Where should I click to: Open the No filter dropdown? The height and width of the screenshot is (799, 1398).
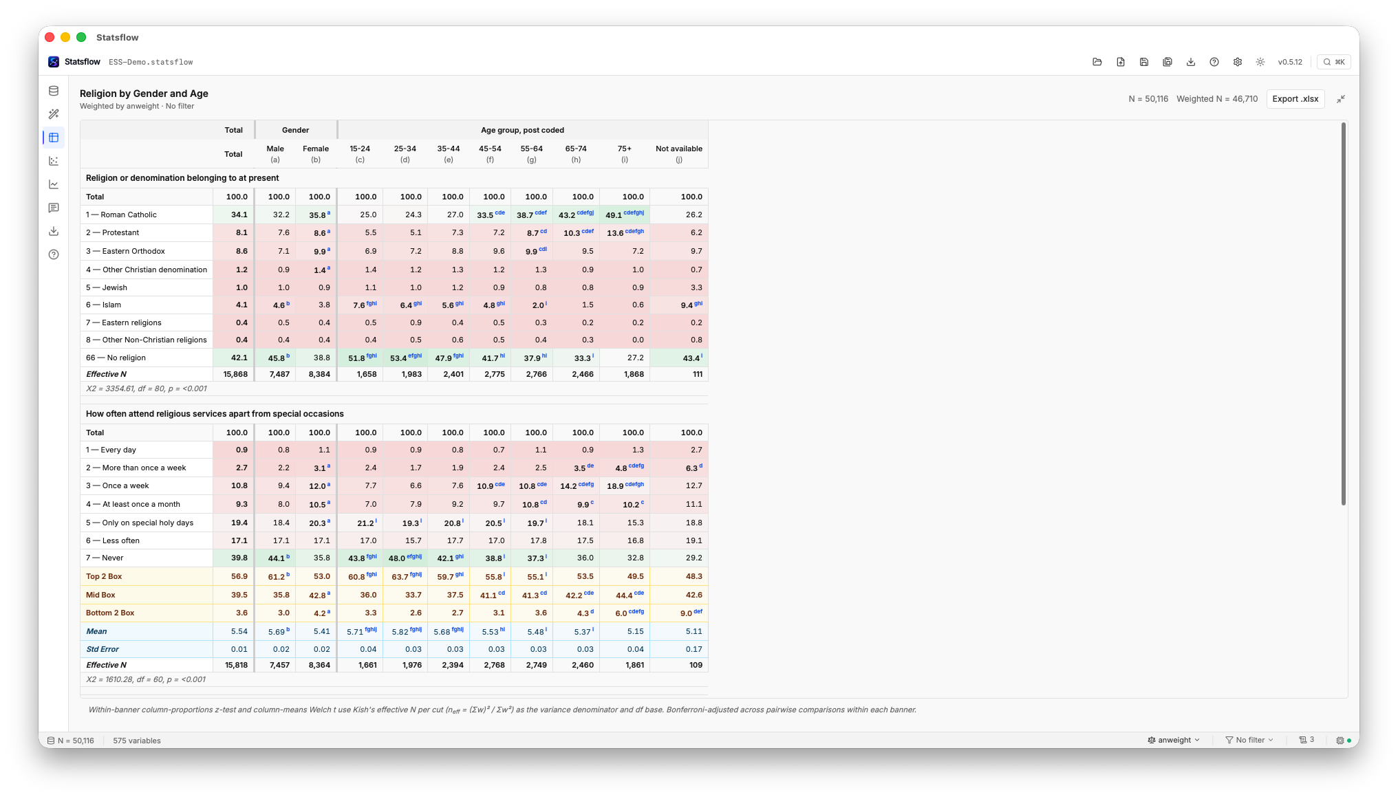(1249, 740)
